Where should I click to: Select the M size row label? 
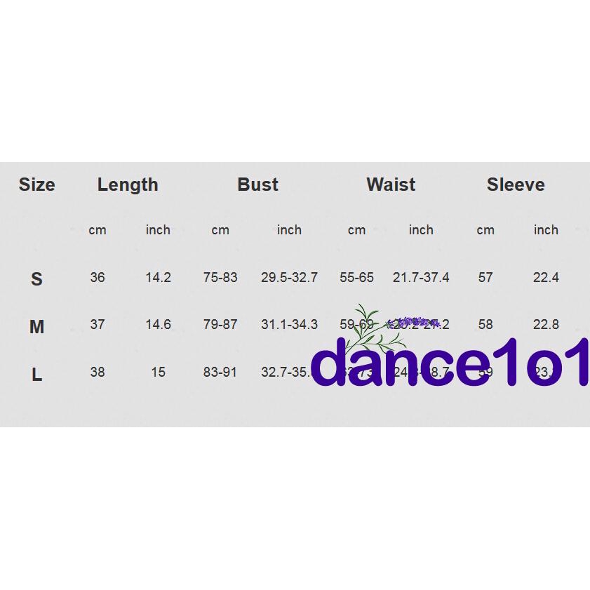(x=36, y=326)
